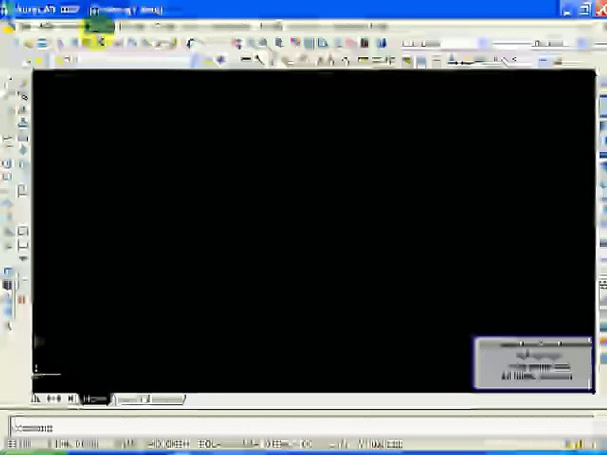The image size is (607, 455).
Task: Click into the command line input
Action: coord(302,428)
